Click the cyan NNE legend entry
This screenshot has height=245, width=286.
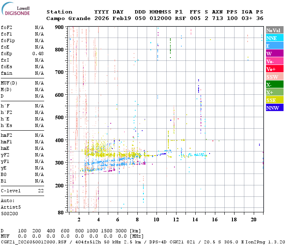(274, 38)
